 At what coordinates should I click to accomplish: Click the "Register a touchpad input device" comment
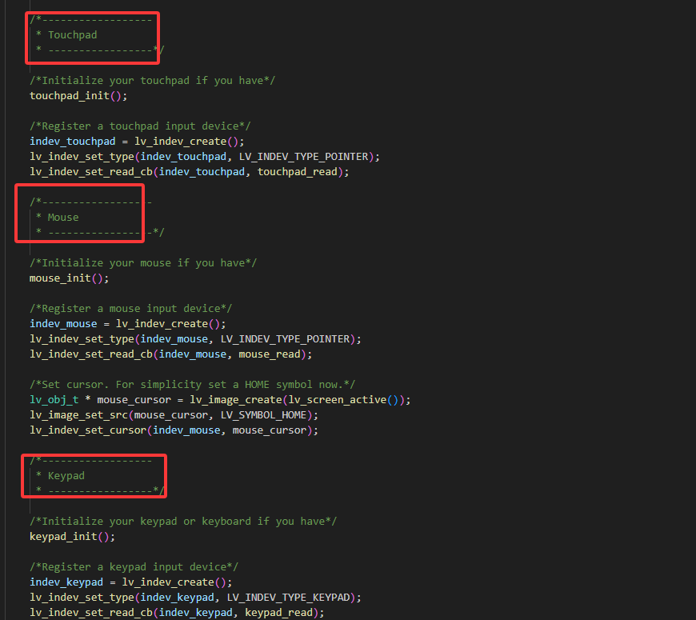click(140, 126)
